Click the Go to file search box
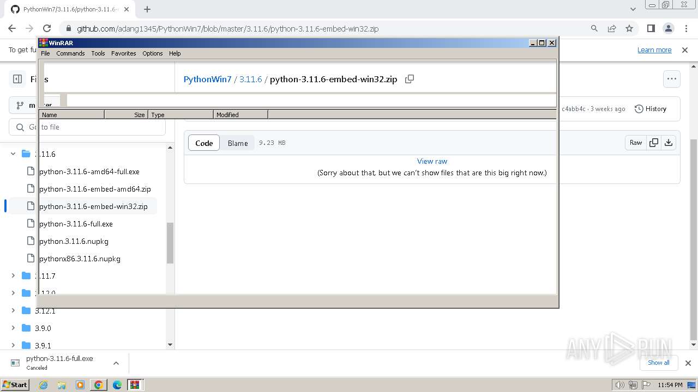 pyautogui.click(x=87, y=127)
